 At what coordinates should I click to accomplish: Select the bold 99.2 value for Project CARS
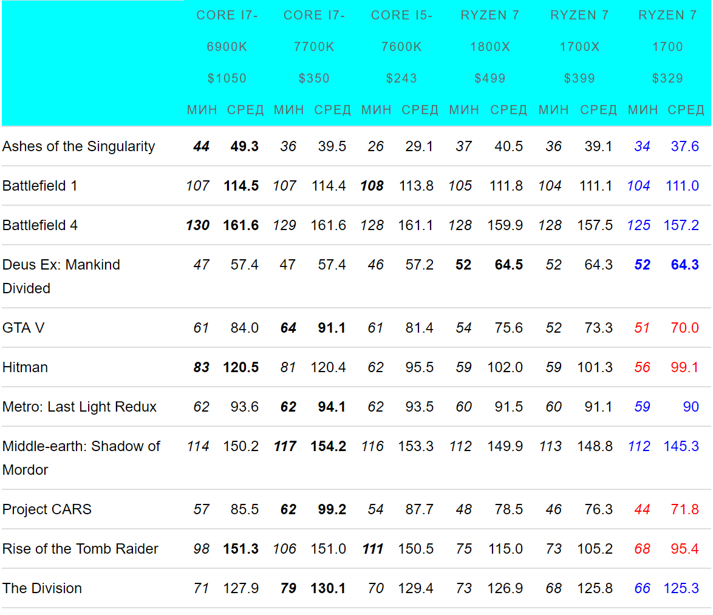pos(332,509)
